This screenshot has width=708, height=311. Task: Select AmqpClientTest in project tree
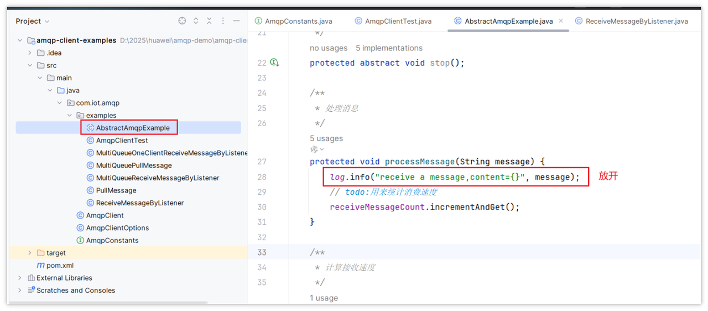[x=122, y=141]
